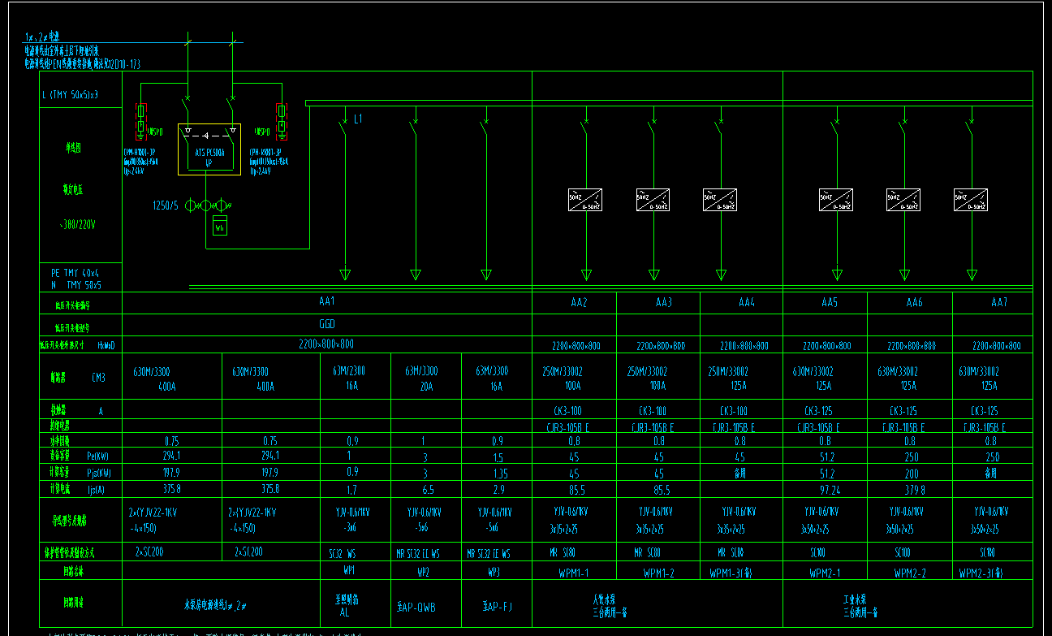Select the frequency converter symbol above AA5
This screenshot has width=1052, height=636.
tap(836, 200)
